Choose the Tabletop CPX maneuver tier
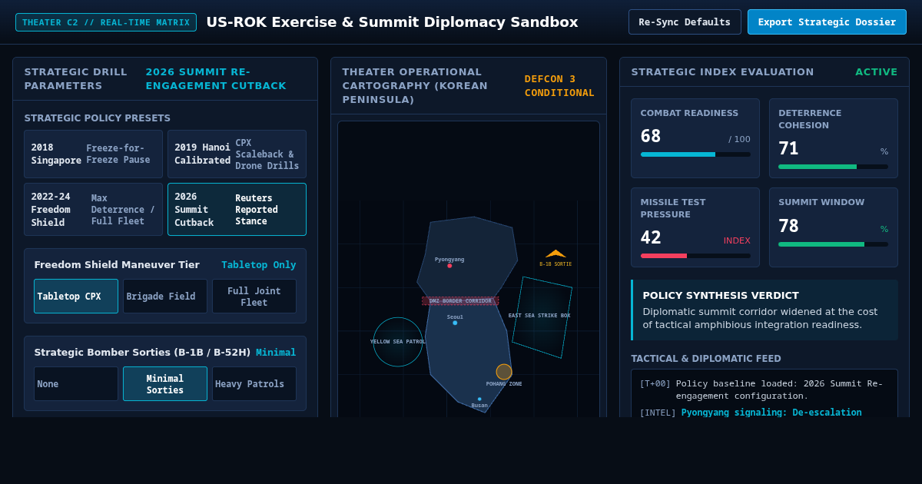The image size is (922, 484). pos(76,297)
